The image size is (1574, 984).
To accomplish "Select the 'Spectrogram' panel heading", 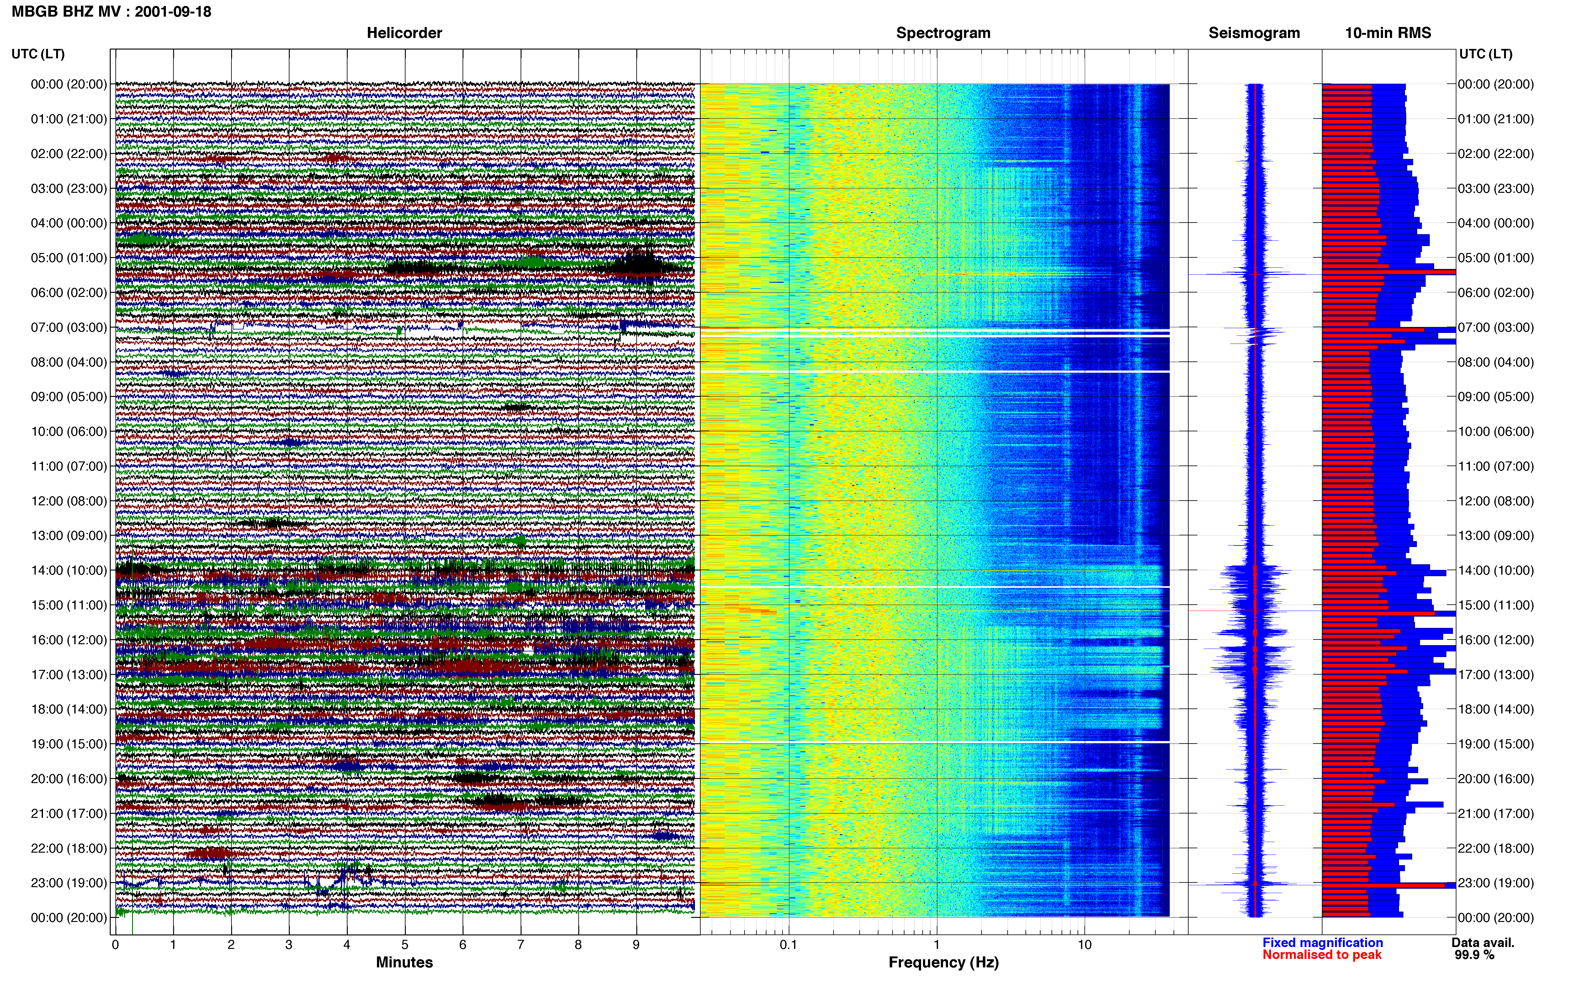I will pos(943,33).
